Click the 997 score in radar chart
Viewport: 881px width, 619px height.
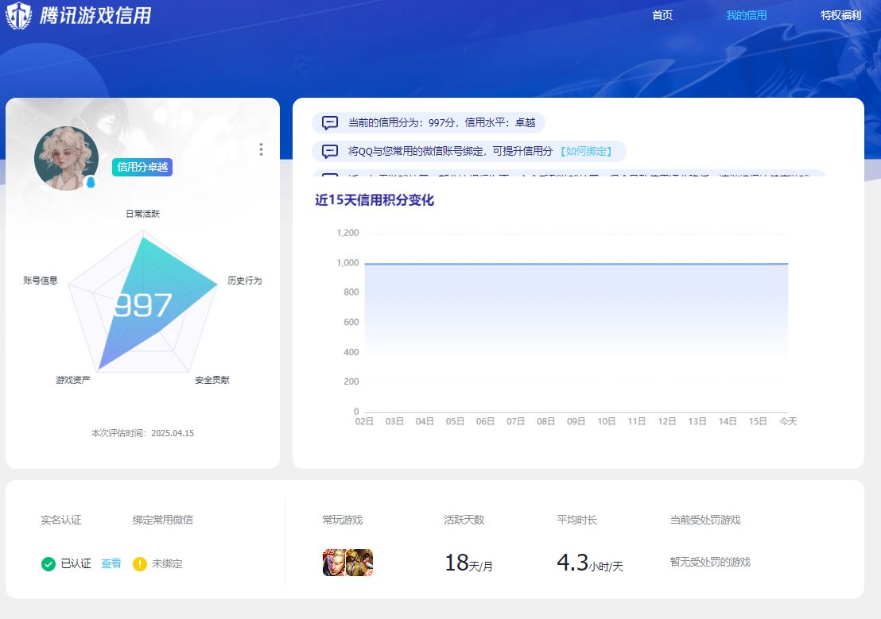click(142, 305)
